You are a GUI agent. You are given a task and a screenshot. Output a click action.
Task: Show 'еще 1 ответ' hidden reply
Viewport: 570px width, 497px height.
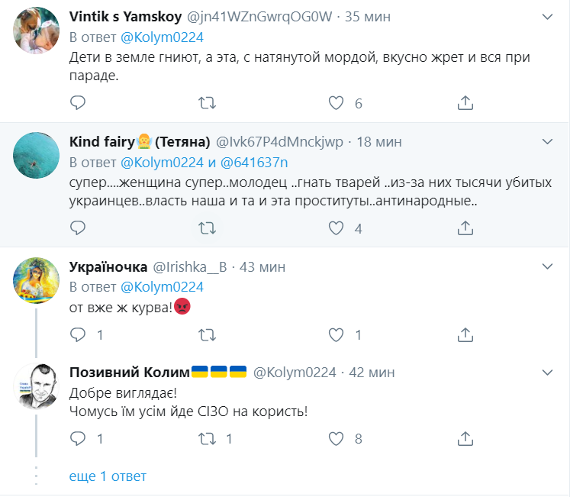tap(108, 476)
